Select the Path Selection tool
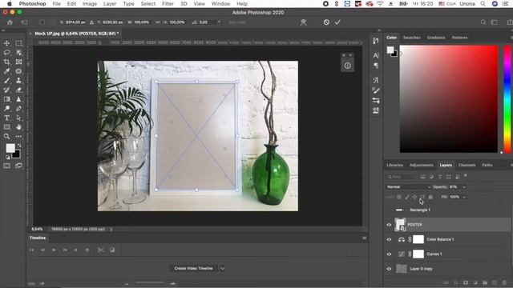The height and width of the screenshot is (288, 513). [x=18, y=118]
